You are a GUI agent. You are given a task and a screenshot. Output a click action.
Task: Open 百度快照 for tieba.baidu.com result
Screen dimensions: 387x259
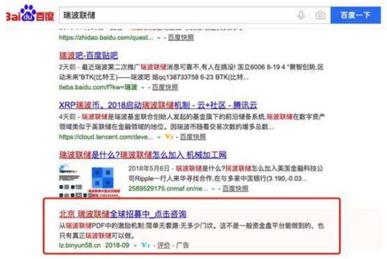(165, 87)
